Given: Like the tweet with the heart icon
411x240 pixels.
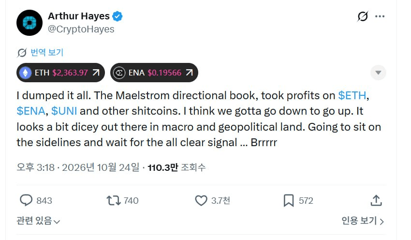Looking at the screenshot, I should [x=201, y=201].
